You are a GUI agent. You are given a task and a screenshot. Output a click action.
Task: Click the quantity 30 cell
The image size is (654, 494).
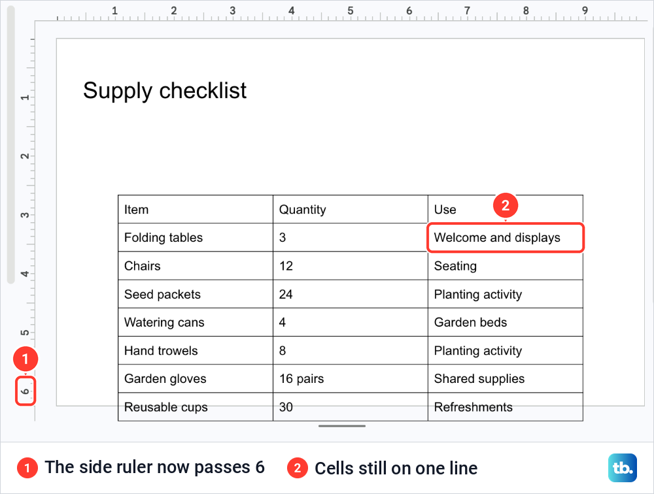click(351, 407)
